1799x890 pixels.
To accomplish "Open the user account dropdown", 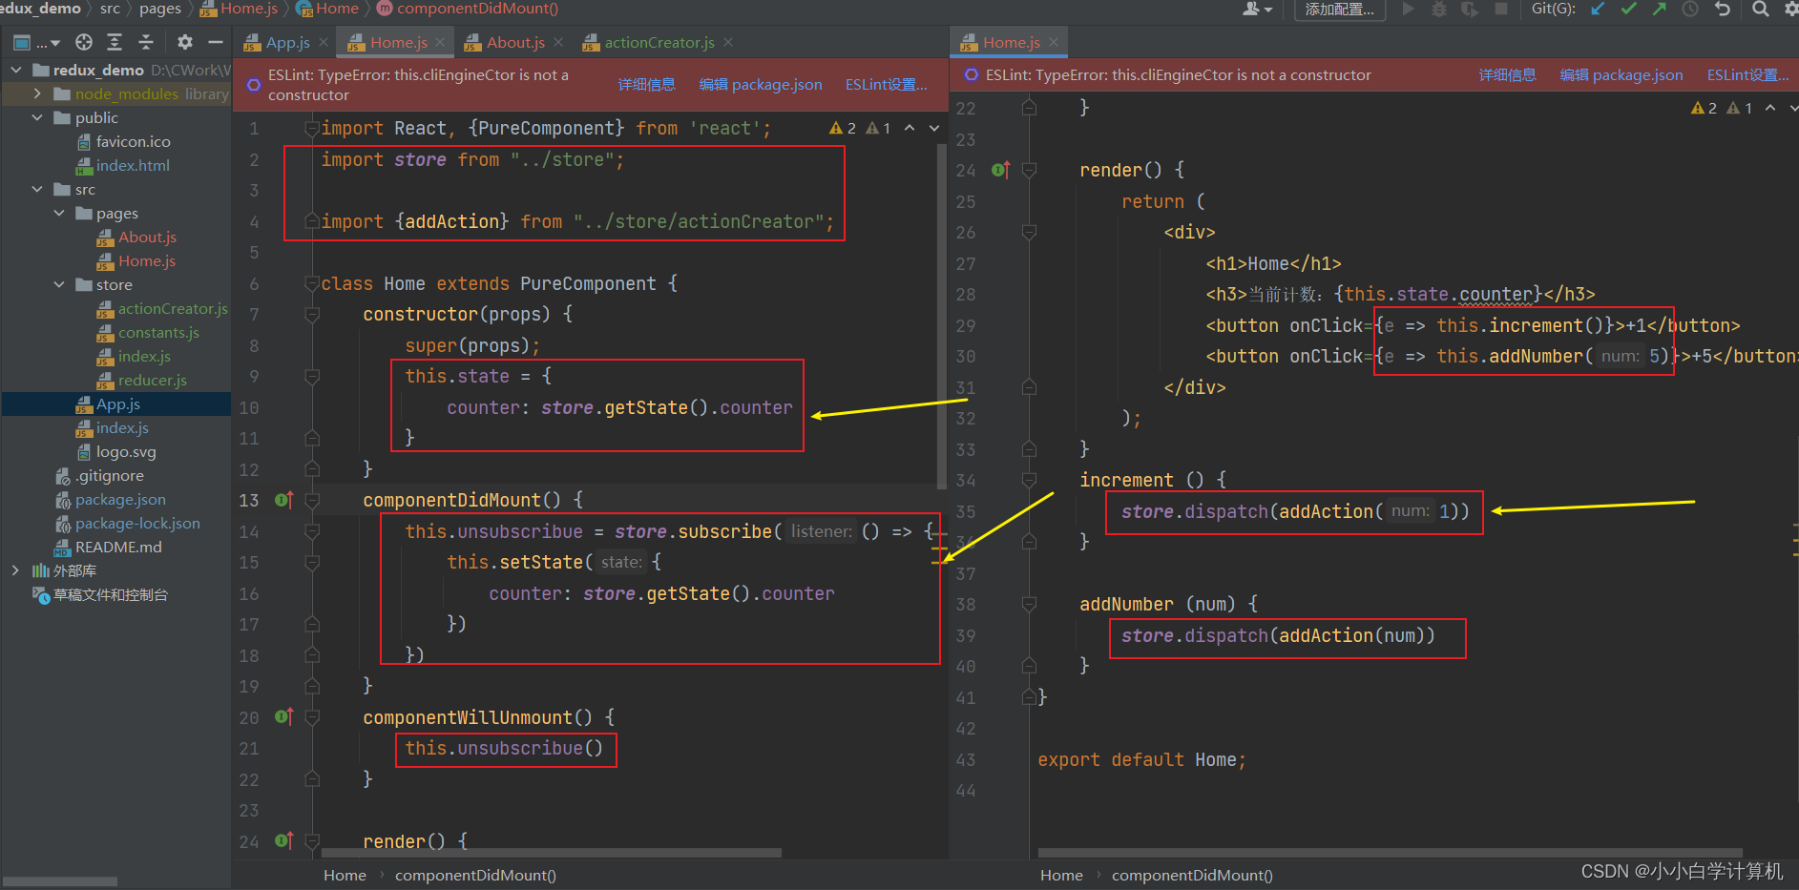I will point(1257,9).
